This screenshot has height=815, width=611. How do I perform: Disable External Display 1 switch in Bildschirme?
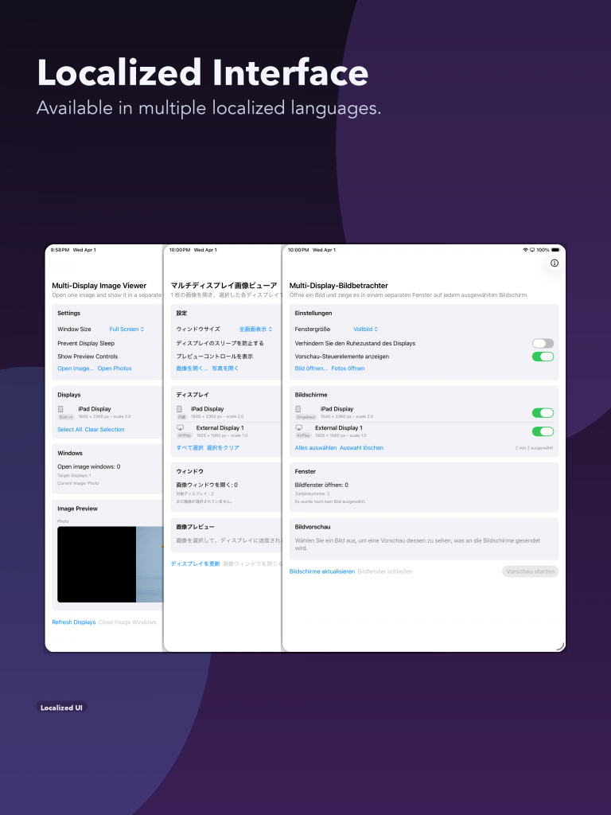[543, 431]
